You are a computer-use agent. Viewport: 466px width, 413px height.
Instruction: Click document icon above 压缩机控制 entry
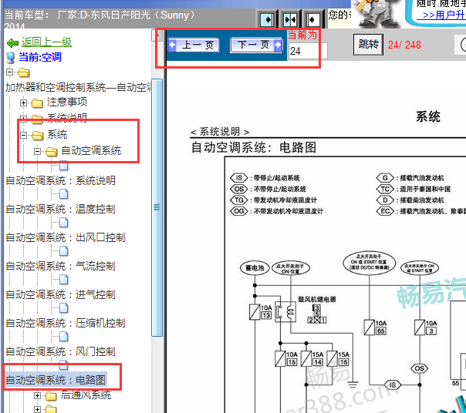(63, 308)
